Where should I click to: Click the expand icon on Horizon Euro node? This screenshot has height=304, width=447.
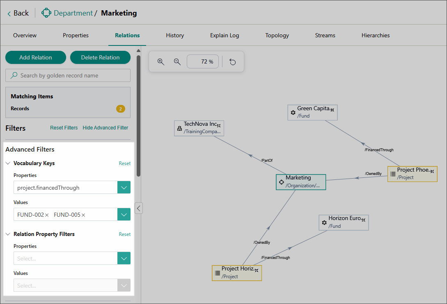363,220
